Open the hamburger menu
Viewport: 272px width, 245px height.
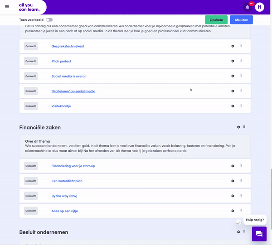(x=7, y=7)
